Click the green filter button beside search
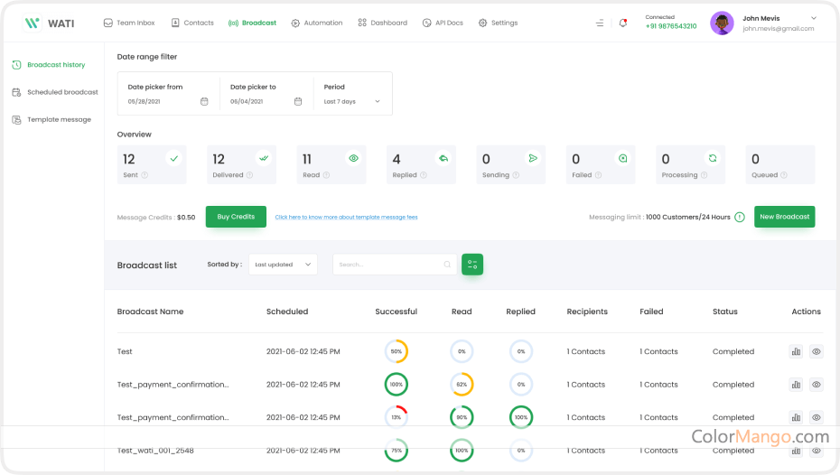Viewport: 840px width, 475px height. tap(472, 265)
